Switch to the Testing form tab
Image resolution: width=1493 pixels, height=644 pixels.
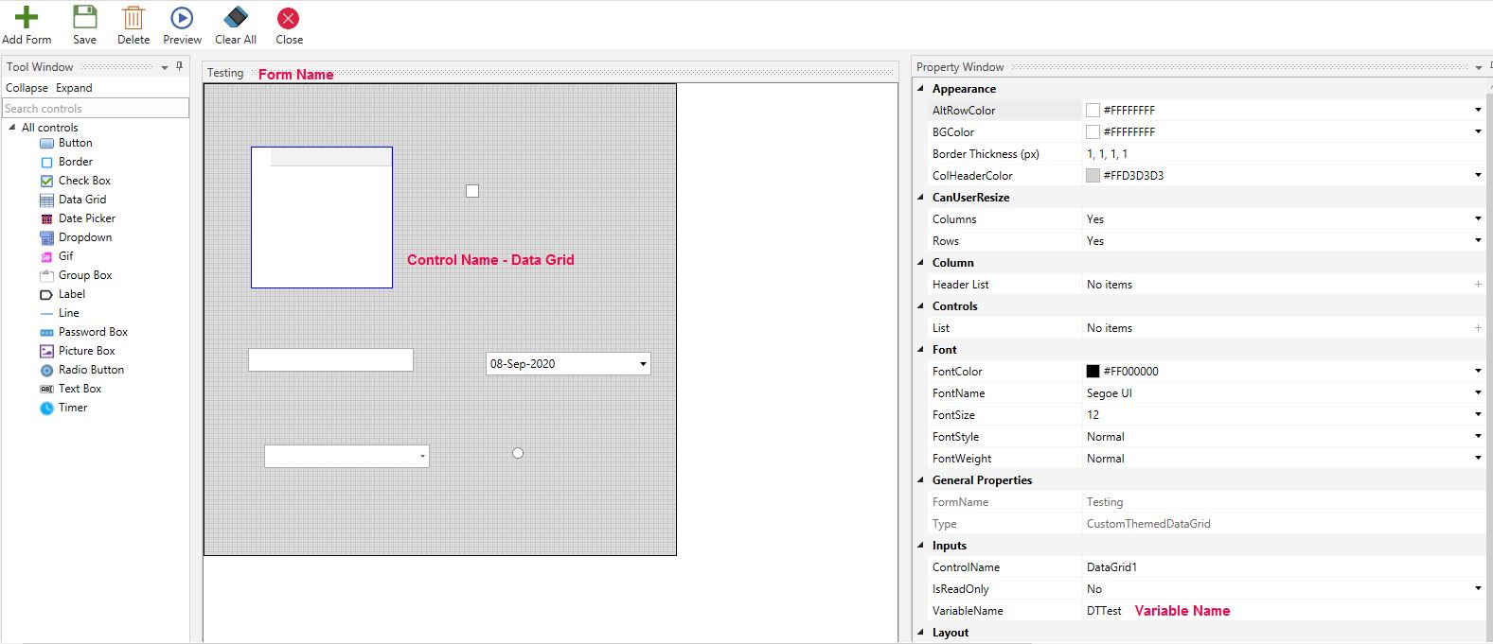[x=225, y=73]
